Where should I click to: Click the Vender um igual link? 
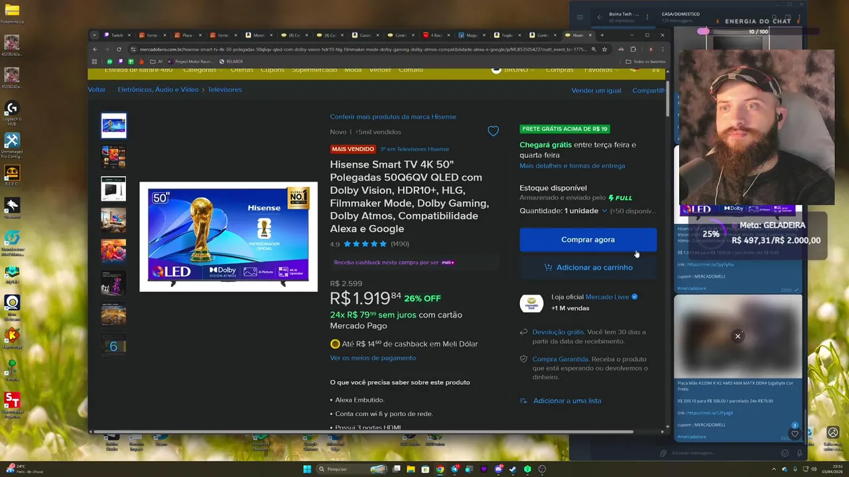[x=596, y=90]
